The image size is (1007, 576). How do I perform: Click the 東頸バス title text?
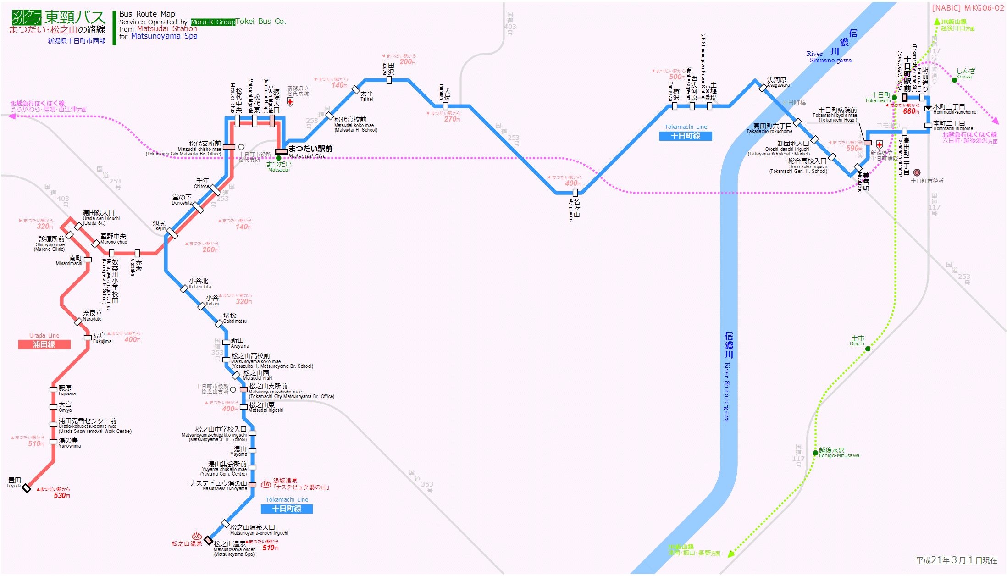(75, 17)
